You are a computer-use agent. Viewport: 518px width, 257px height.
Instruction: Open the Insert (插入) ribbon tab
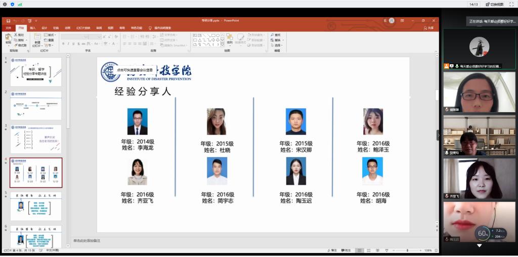point(32,28)
